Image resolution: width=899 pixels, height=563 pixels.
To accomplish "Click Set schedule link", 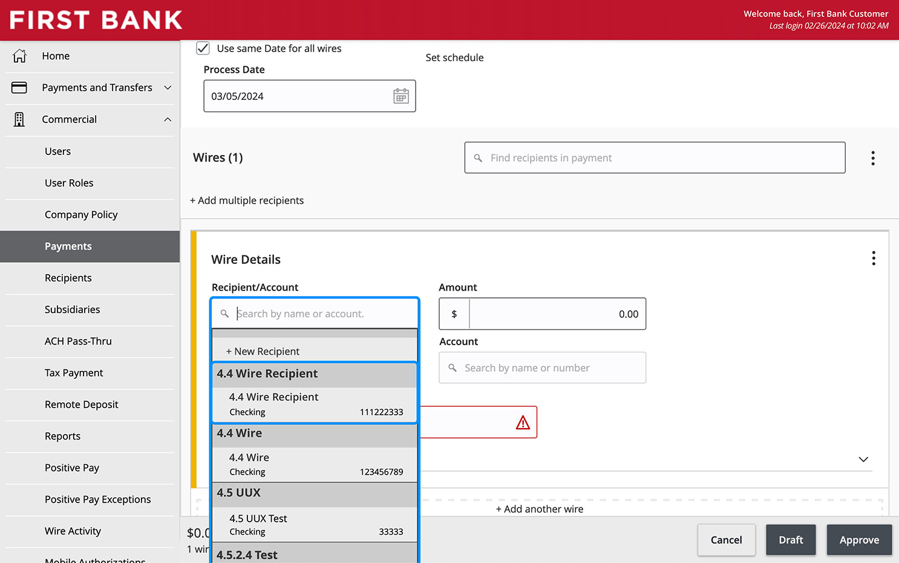I will (454, 58).
